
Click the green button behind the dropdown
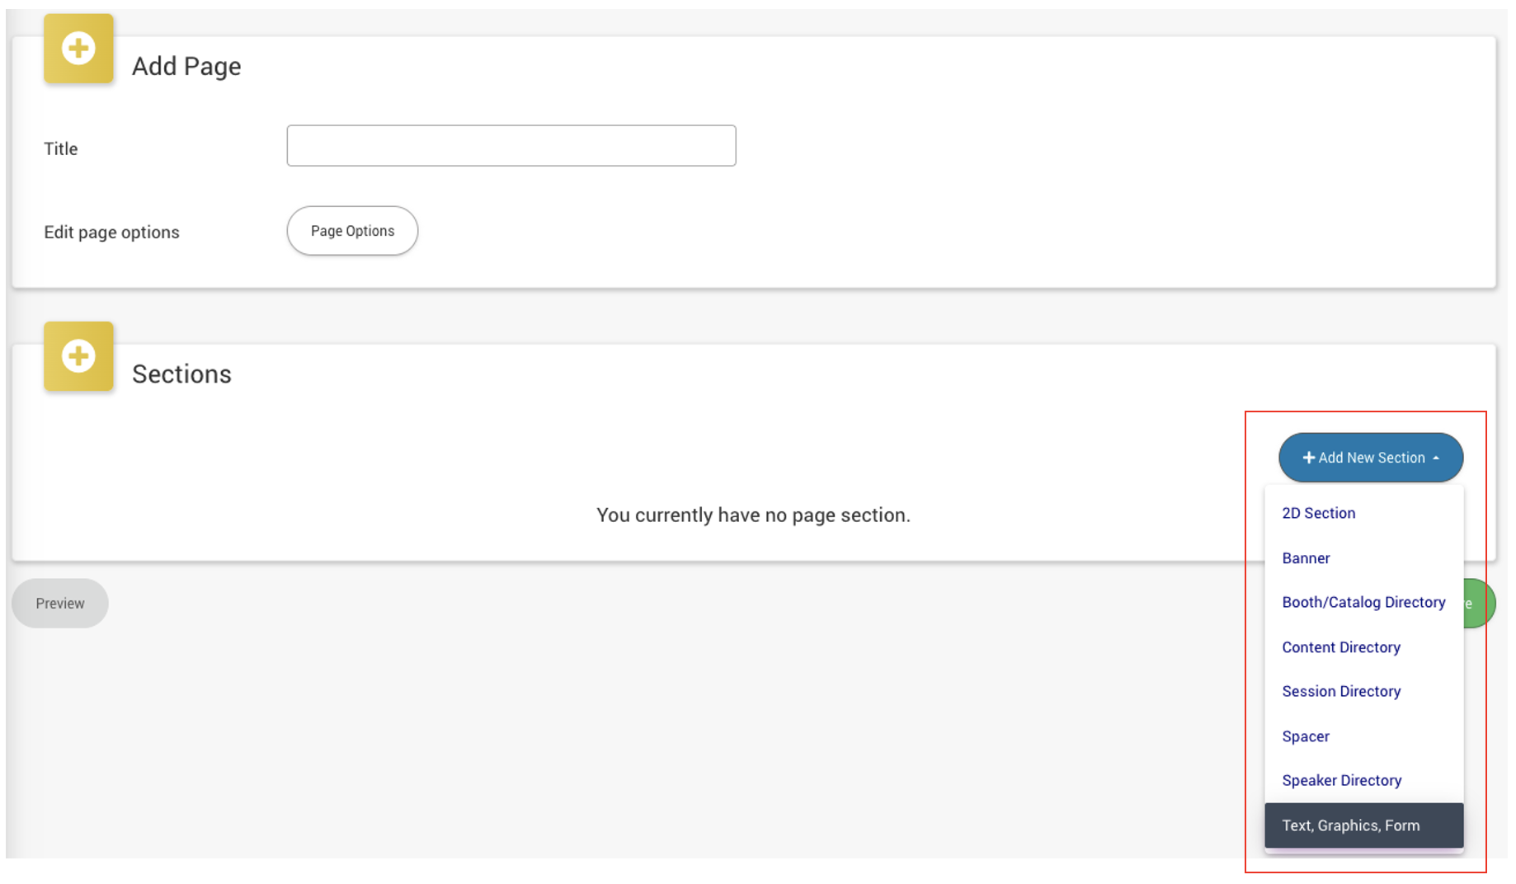pos(1479,604)
